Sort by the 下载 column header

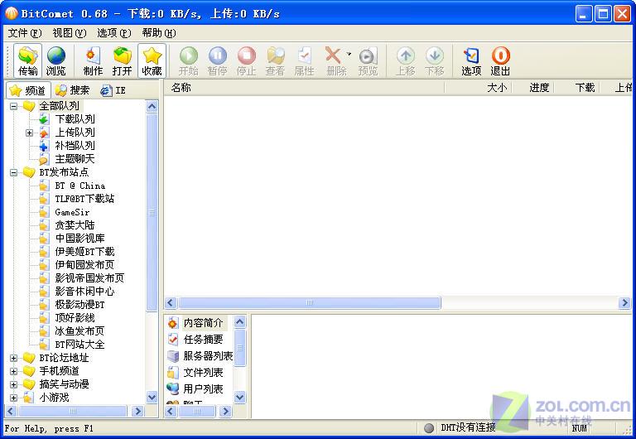(577, 88)
